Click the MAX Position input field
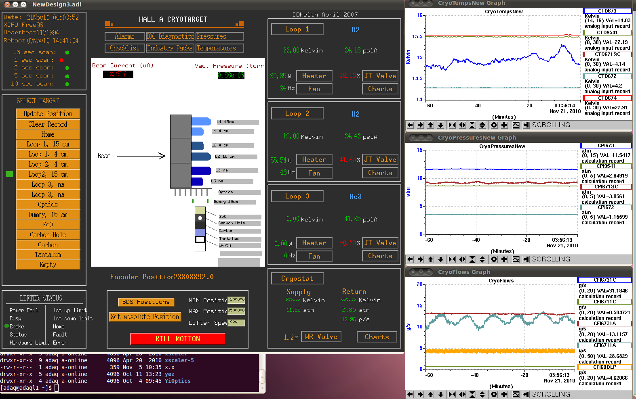 (x=236, y=311)
